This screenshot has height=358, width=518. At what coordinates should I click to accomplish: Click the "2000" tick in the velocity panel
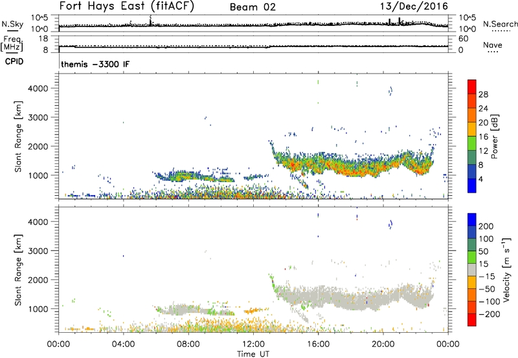pyautogui.click(x=38, y=280)
